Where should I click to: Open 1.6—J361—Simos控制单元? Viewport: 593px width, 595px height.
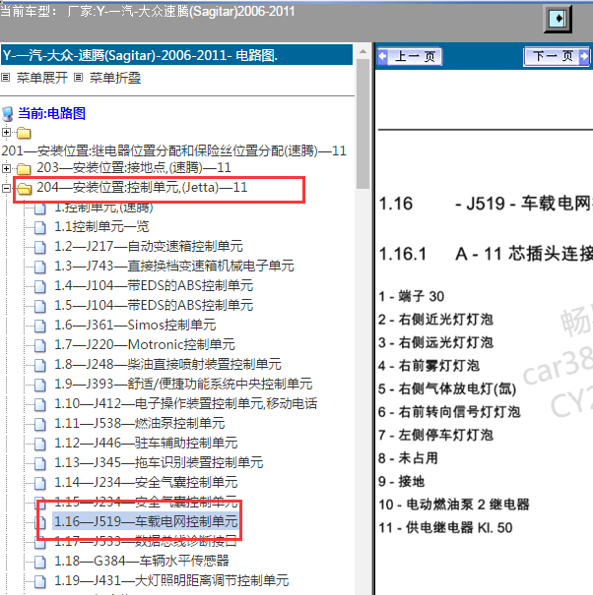135,326
